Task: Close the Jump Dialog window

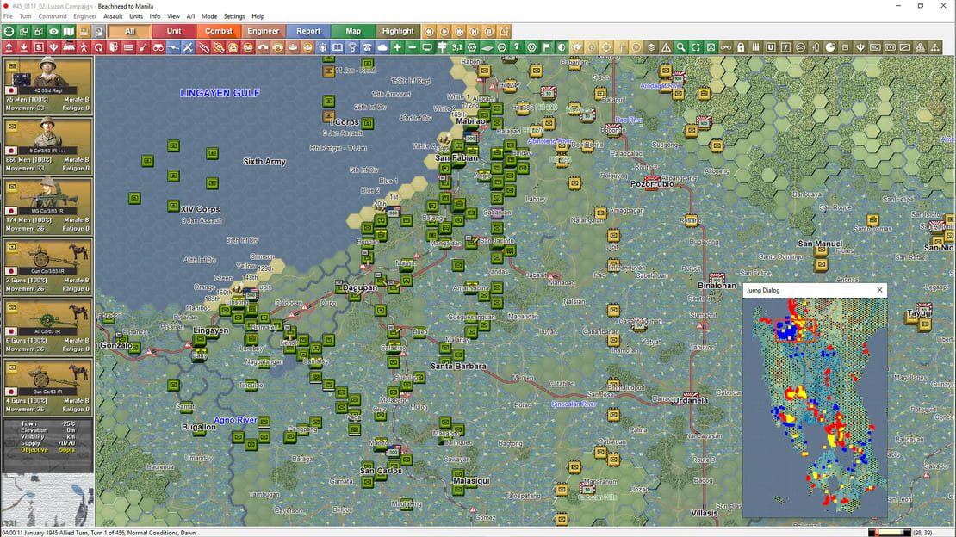Action: pos(879,290)
